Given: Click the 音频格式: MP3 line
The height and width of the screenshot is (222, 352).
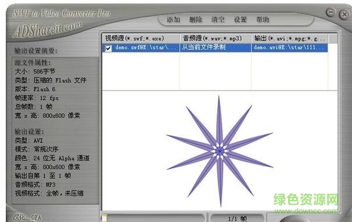Looking at the screenshot, I should click(x=35, y=184).
